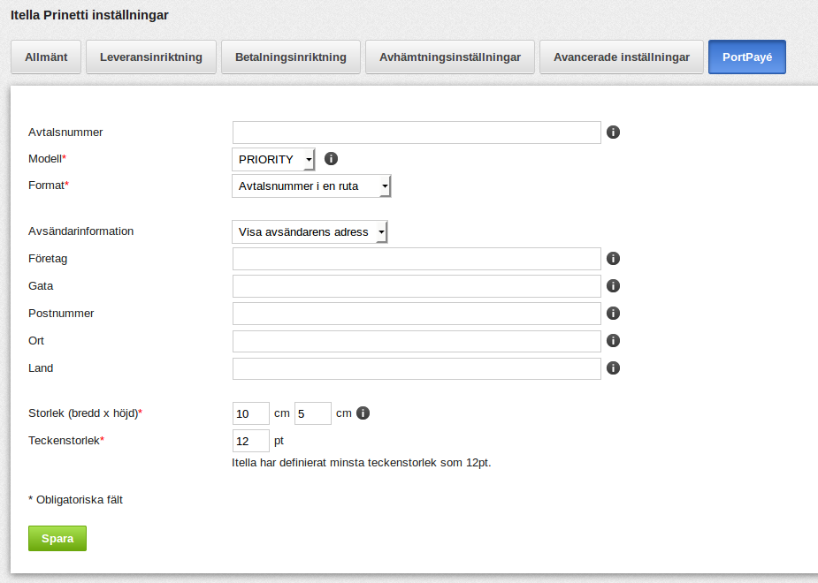Switch to the Allmänt tab
Viewport: 818px width, 583px height.
[x=46, y=57]
